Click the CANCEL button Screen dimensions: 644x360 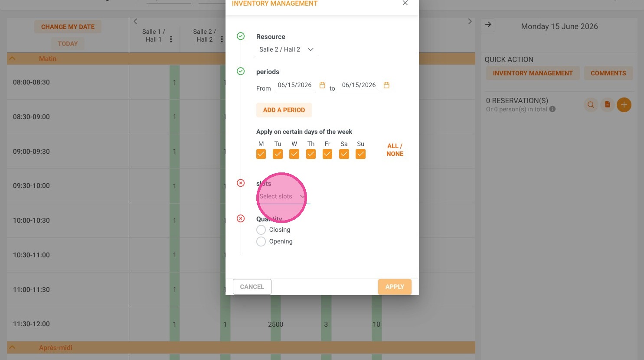tap(252, 287)
